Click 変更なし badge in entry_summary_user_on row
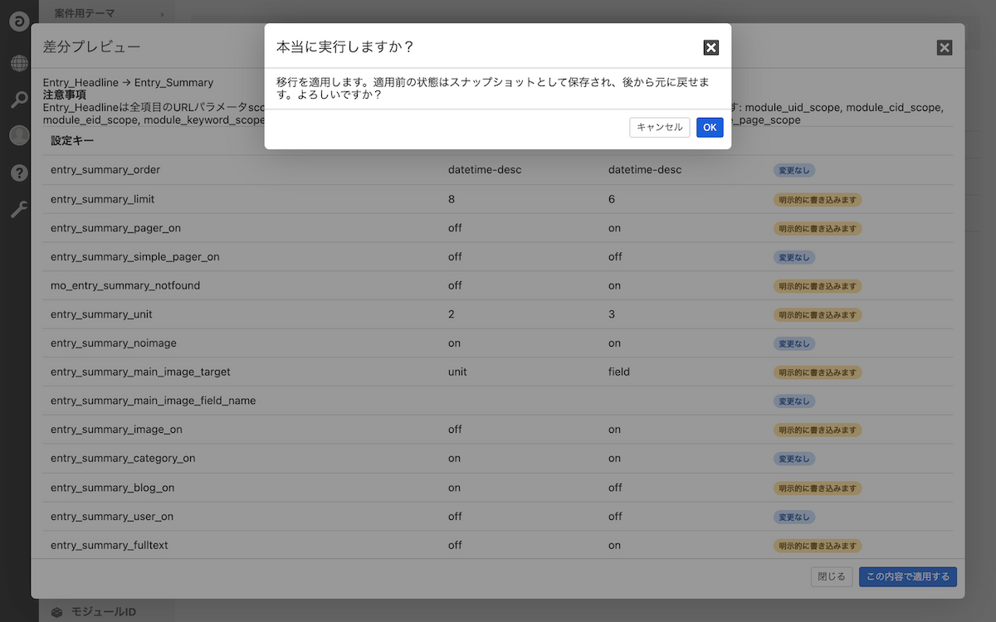The width and height of the screenshot is (996, 622). [x=794, y=517]
